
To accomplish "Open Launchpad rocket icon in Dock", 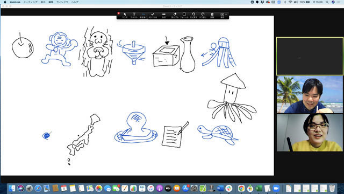I will coord(29,188).
